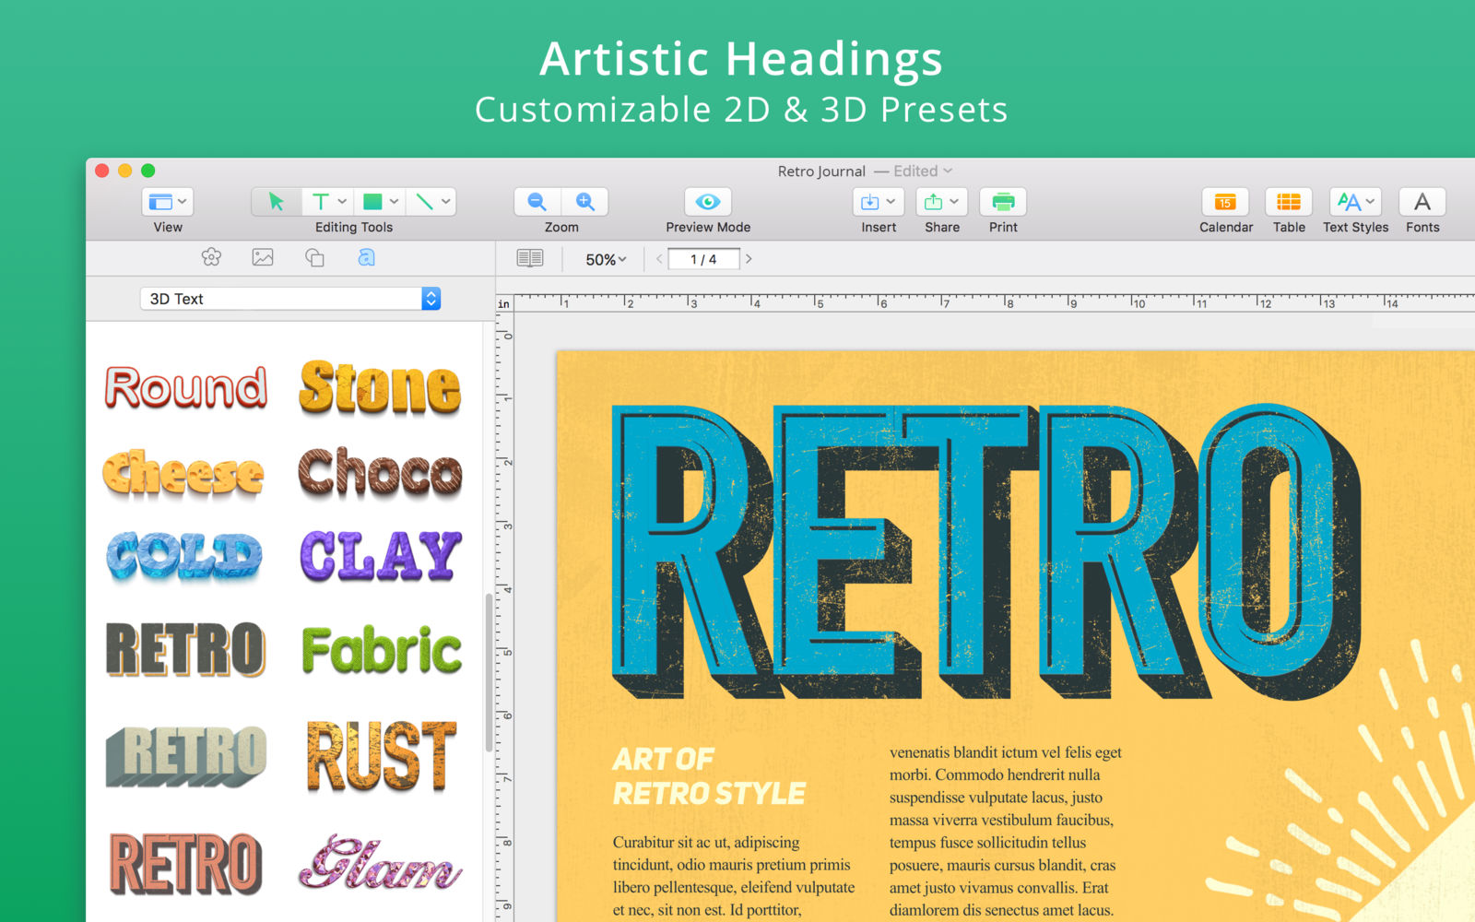
Task: Click the Print icon
Action: 1003,202
